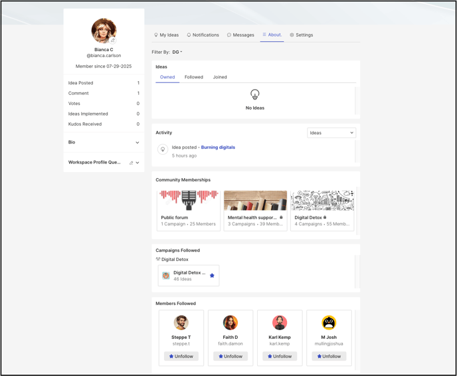Open the Filter By DG dropdown
Image resolution: width=457 pixels, height=376 pixels.
pyautogui.click(x=177, y=52)
